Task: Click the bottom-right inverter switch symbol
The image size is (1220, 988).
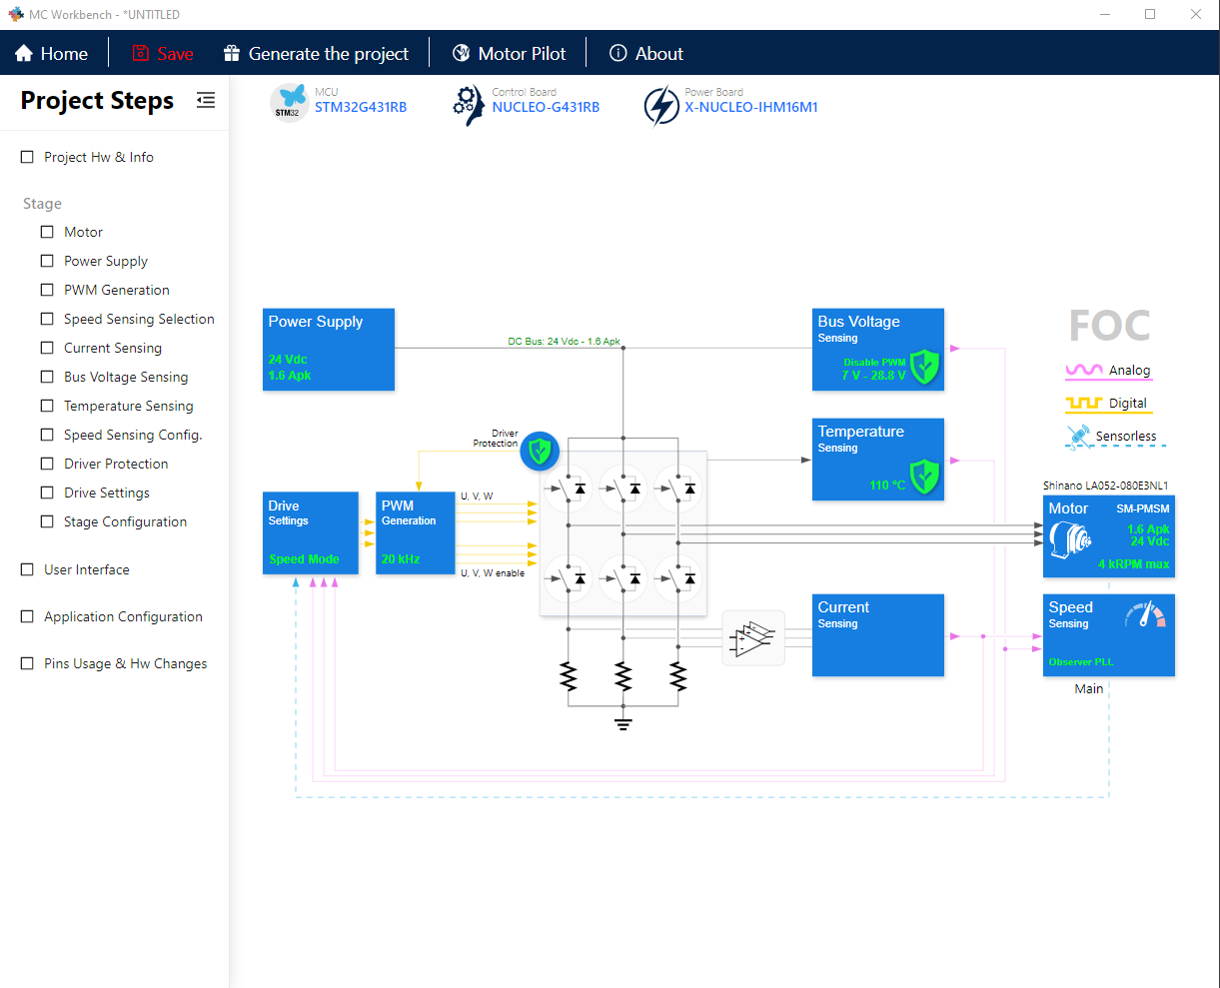Action: pyautogui.click(x=678, y=577)
